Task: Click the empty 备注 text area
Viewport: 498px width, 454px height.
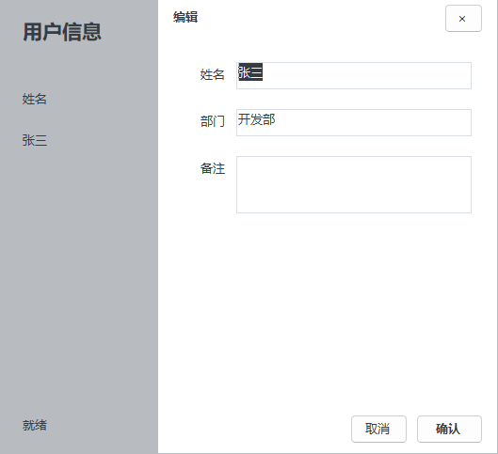Action: point(354,184)
